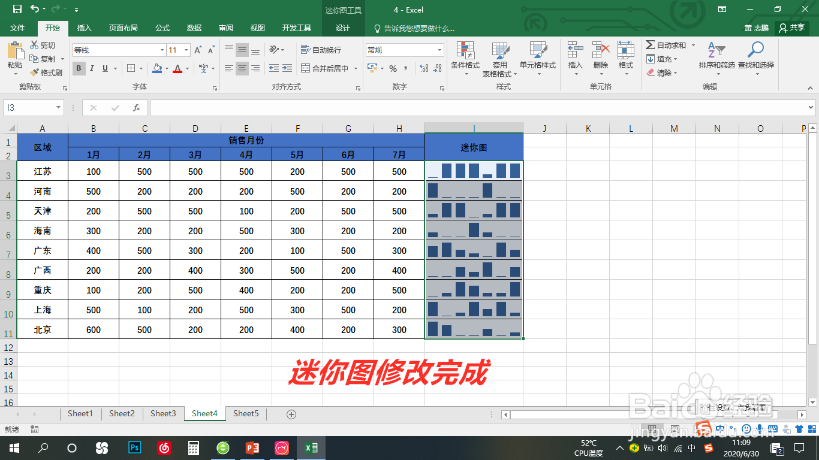Toggle top vertical alignment
The width and height of the screenshot is (819, 460).
pyautogui.click(x=229, y=50)
